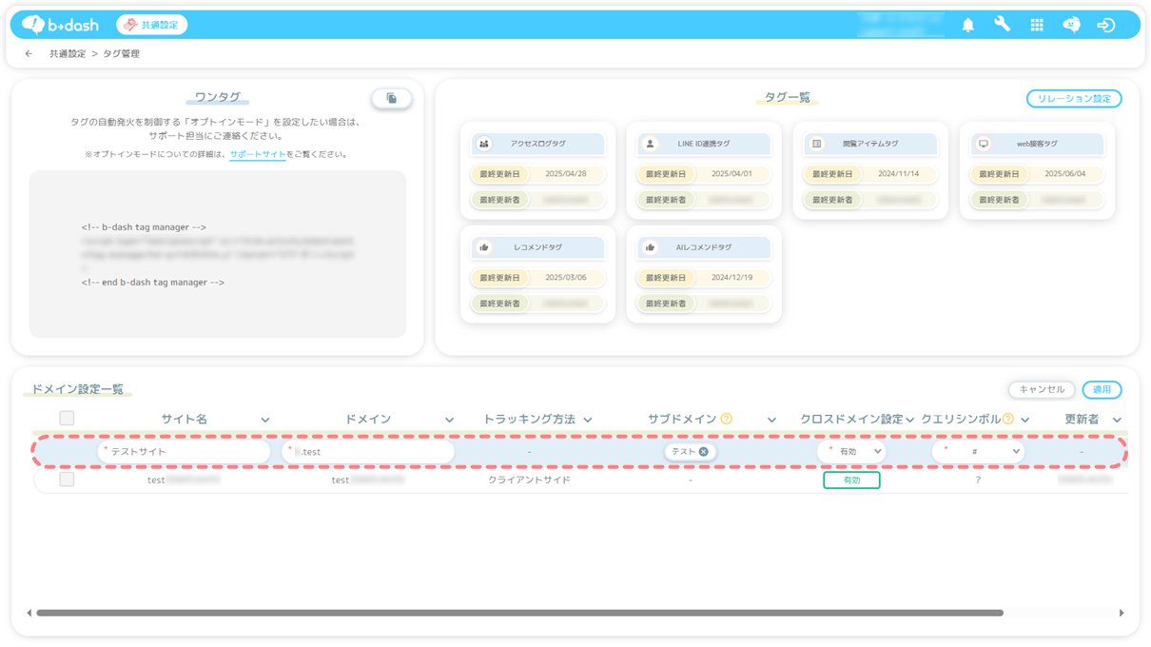Image resolution: width=1151 pixels, height=647 pixels.
Task: Open the apps grid menu icon
Action: click(1037, 26)
